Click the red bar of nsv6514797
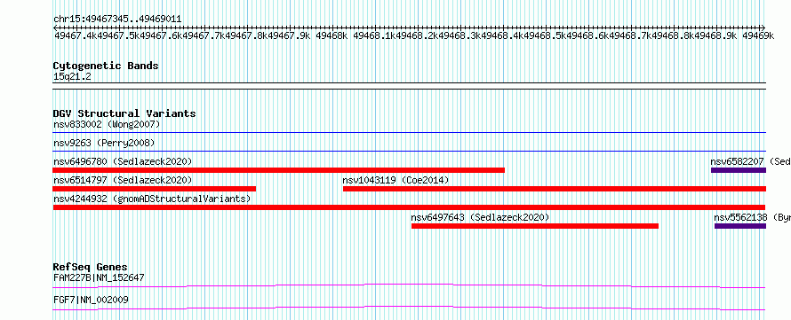This screenshot has width=791, height=320. pyautogui.click(x=155, y=189)
